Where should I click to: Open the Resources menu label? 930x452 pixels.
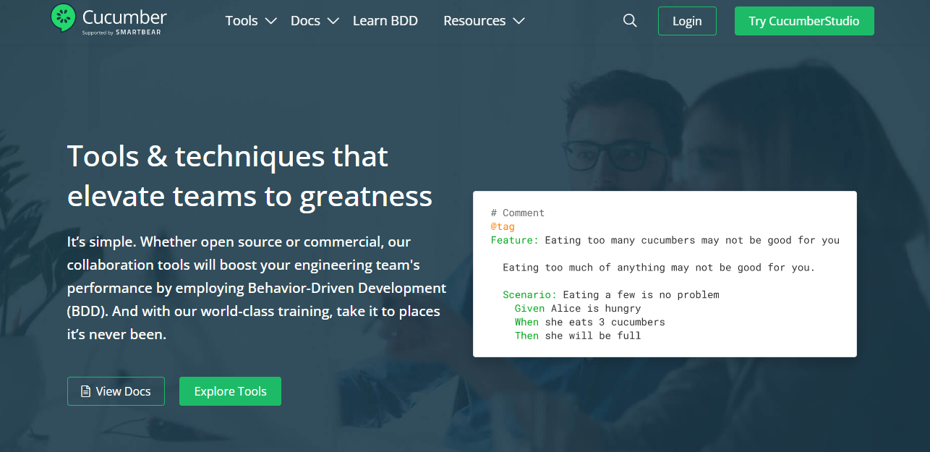click(474, 21)
